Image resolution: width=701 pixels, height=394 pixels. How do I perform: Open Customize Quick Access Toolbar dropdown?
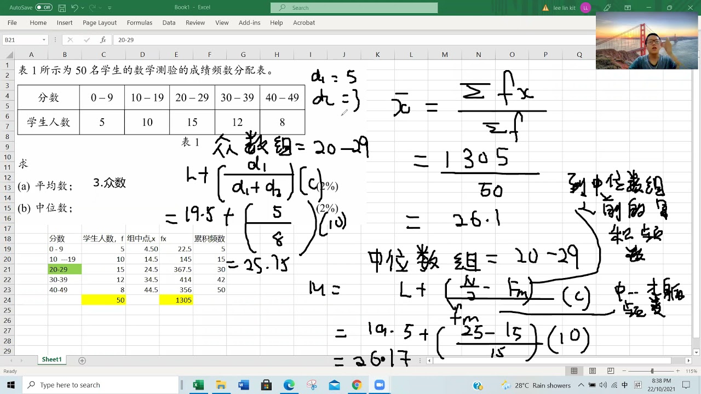[x=110, y=8]
